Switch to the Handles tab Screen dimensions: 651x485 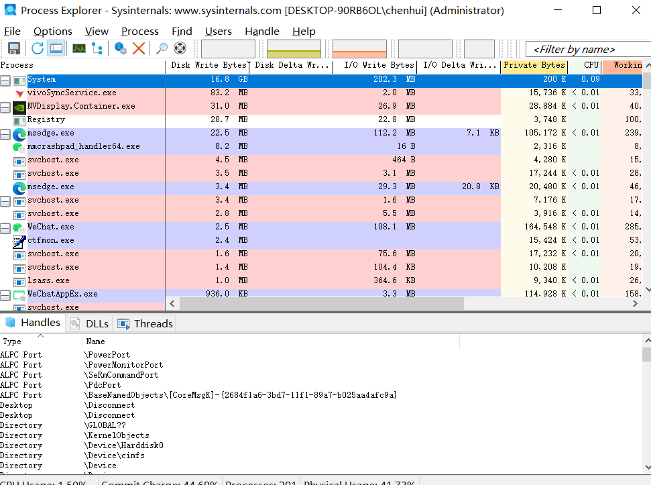[33, 323]
